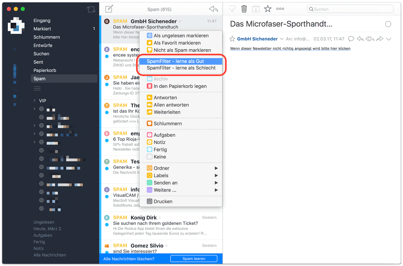This screenshot has height=266, width=403.
Task: Open the Eingang folder
Action: point(42,20)
